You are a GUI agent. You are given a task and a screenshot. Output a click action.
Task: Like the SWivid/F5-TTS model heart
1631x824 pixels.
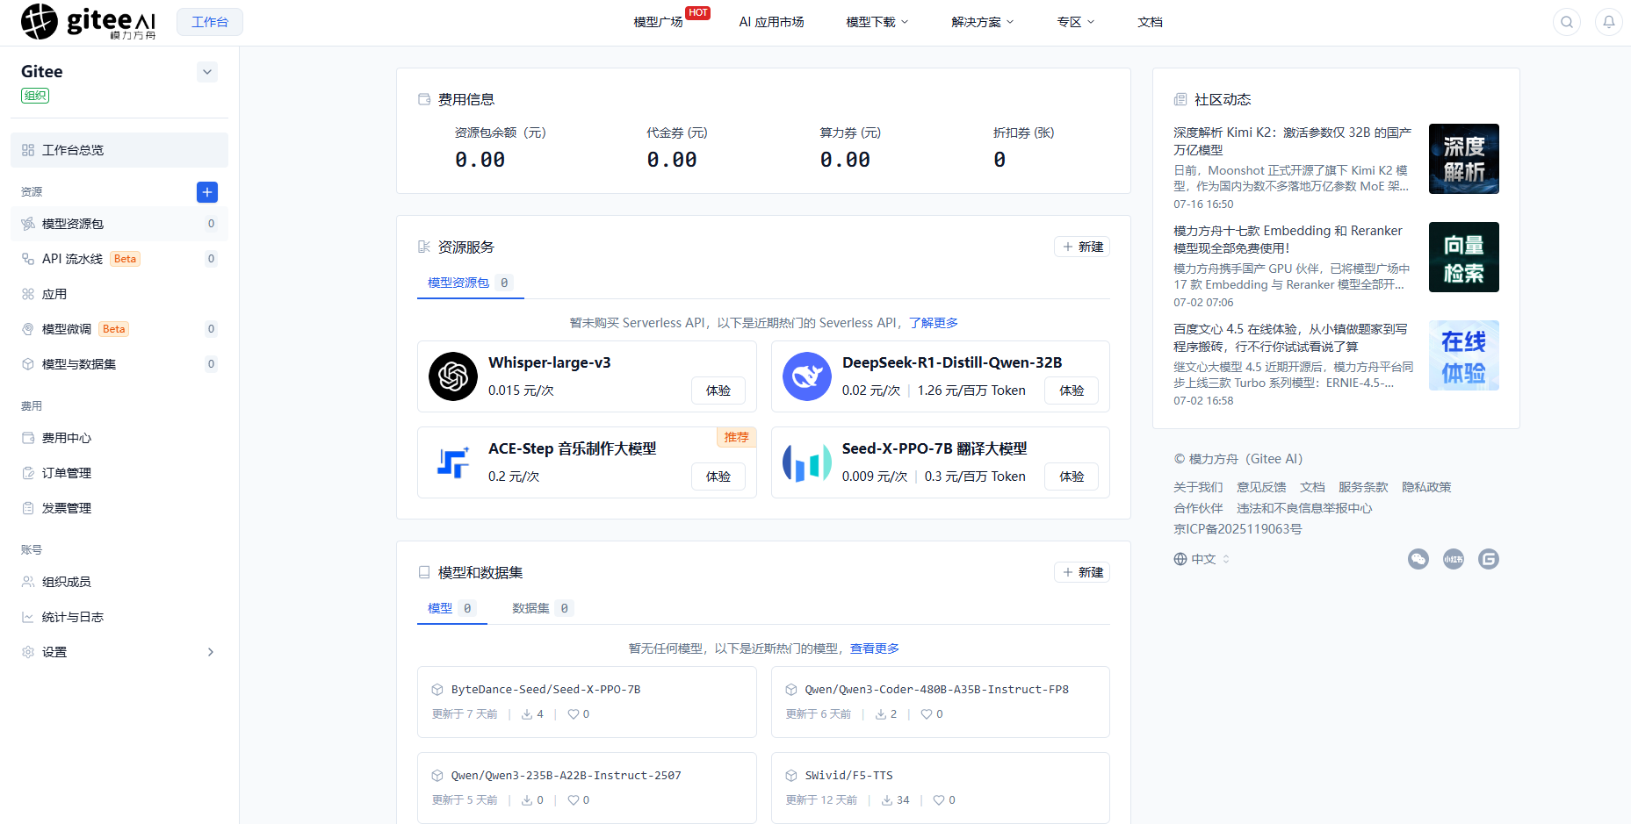click(939, 800)
